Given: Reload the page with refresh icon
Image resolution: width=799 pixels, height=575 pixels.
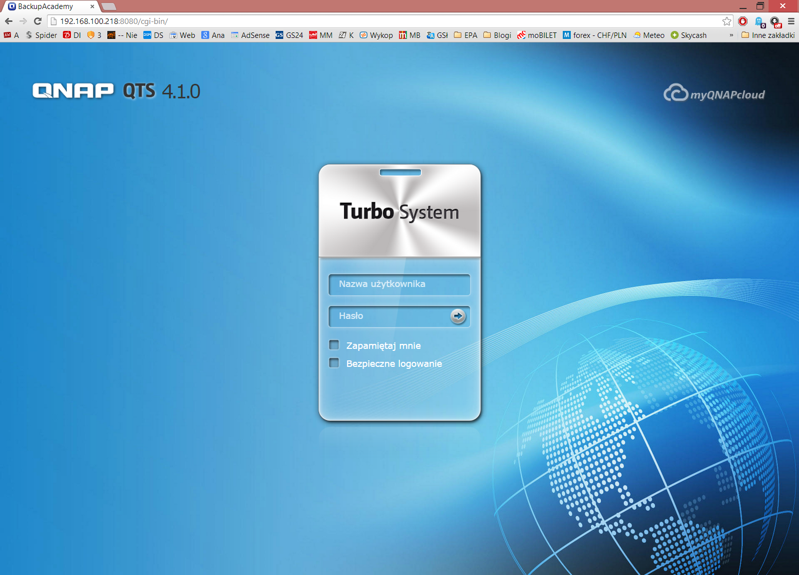Looking at the screenshot, I should coord(37,21).
